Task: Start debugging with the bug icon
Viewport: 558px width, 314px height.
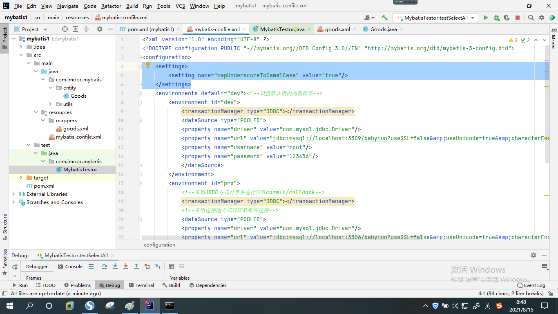Action: coord(496,18)
